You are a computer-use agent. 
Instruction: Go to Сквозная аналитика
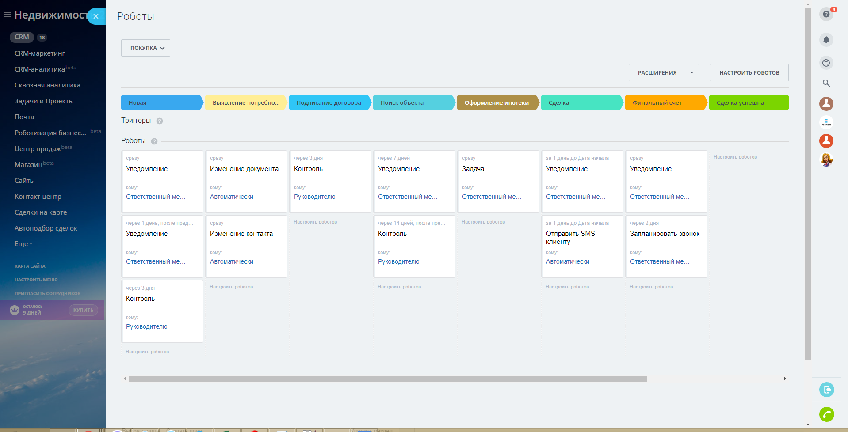(47, 85)
